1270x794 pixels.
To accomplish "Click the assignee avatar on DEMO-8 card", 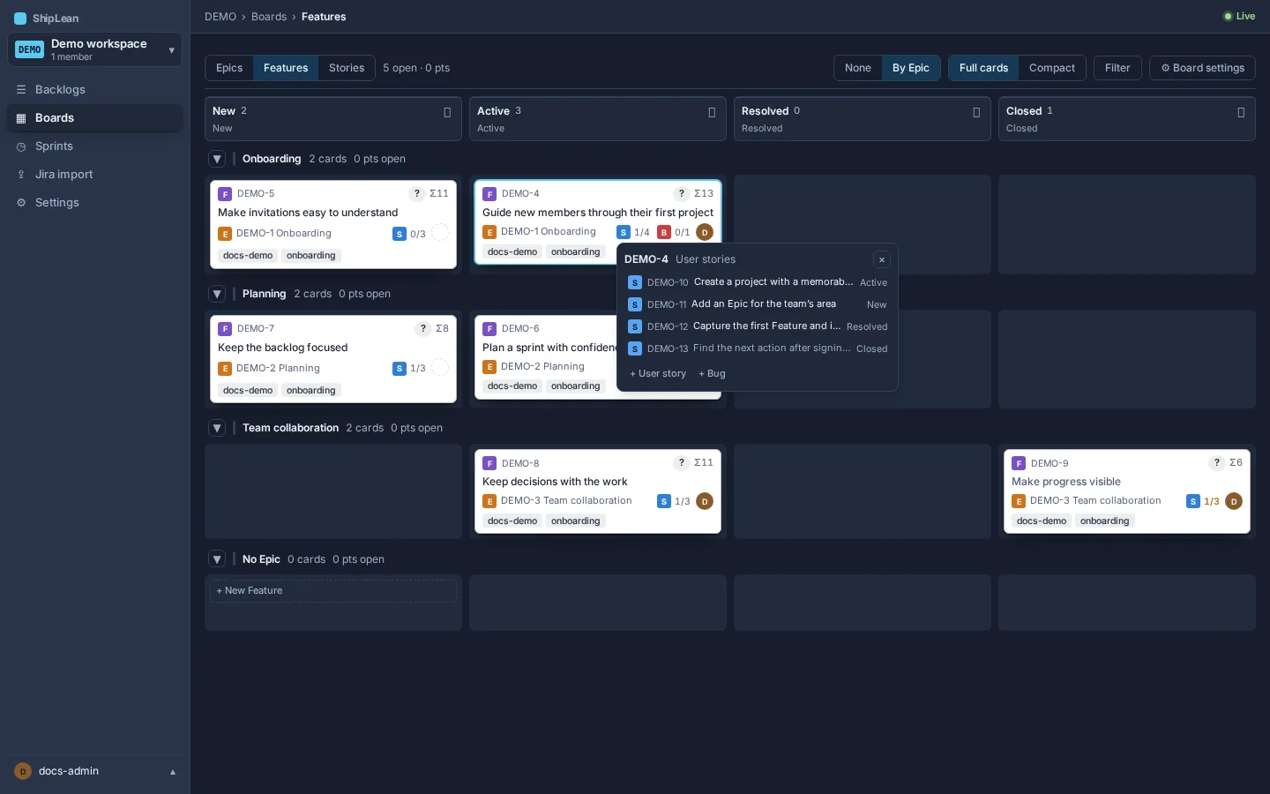I will tap(705, 501).
